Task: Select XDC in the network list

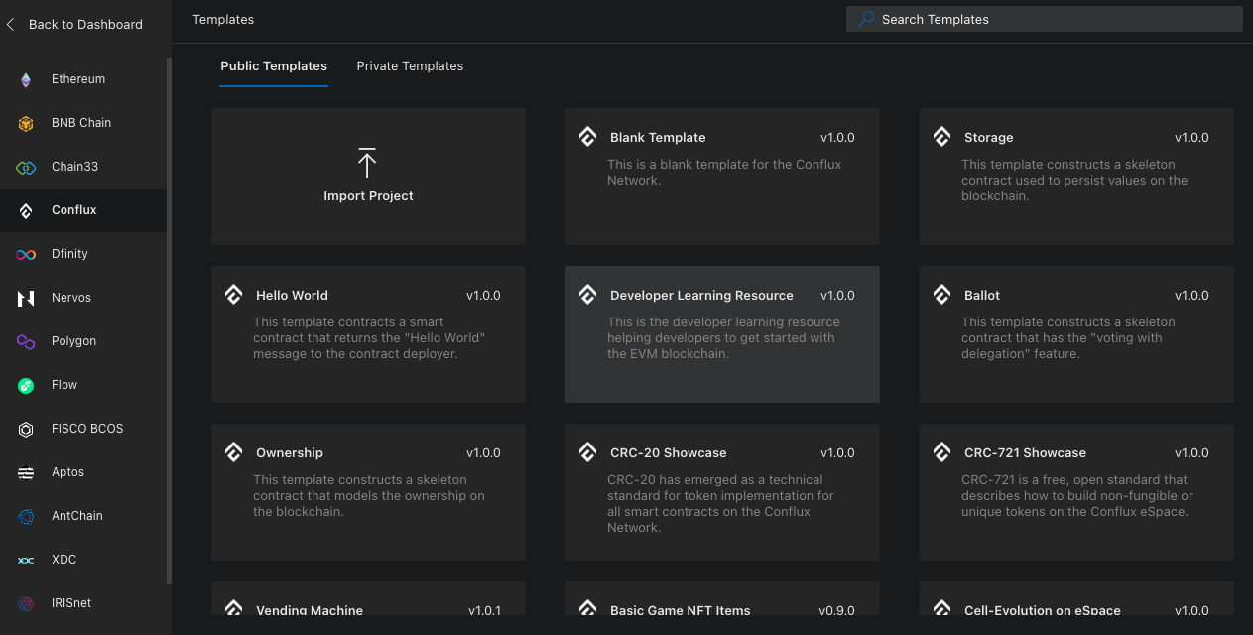Action: (63, 560)
